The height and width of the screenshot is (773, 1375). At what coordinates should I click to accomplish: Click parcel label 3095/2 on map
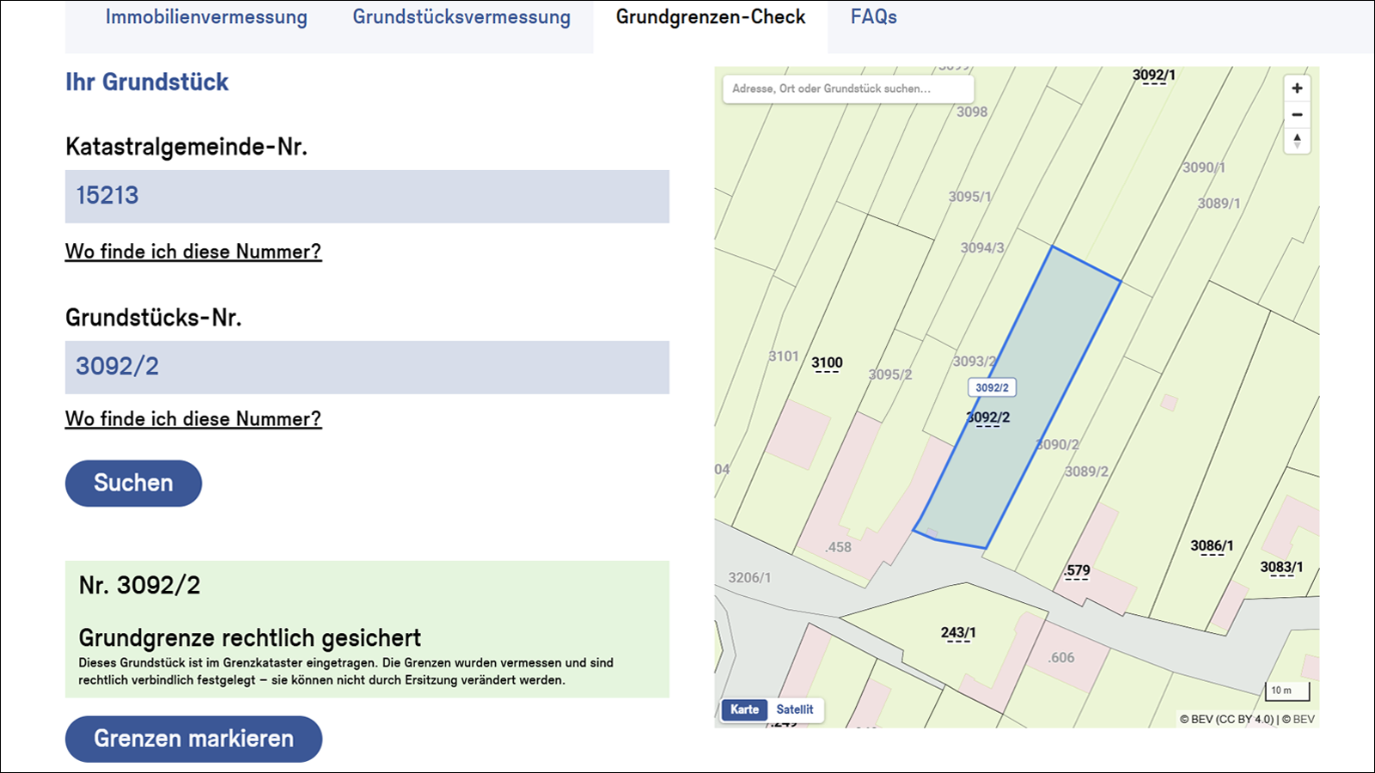889,374
